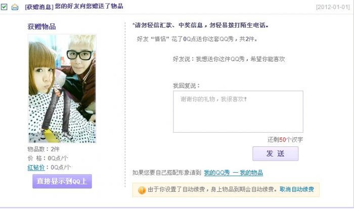Click the 好友说 friend message text
The height and width of the screenshot is (209, 354).
[x=229, y=59]
